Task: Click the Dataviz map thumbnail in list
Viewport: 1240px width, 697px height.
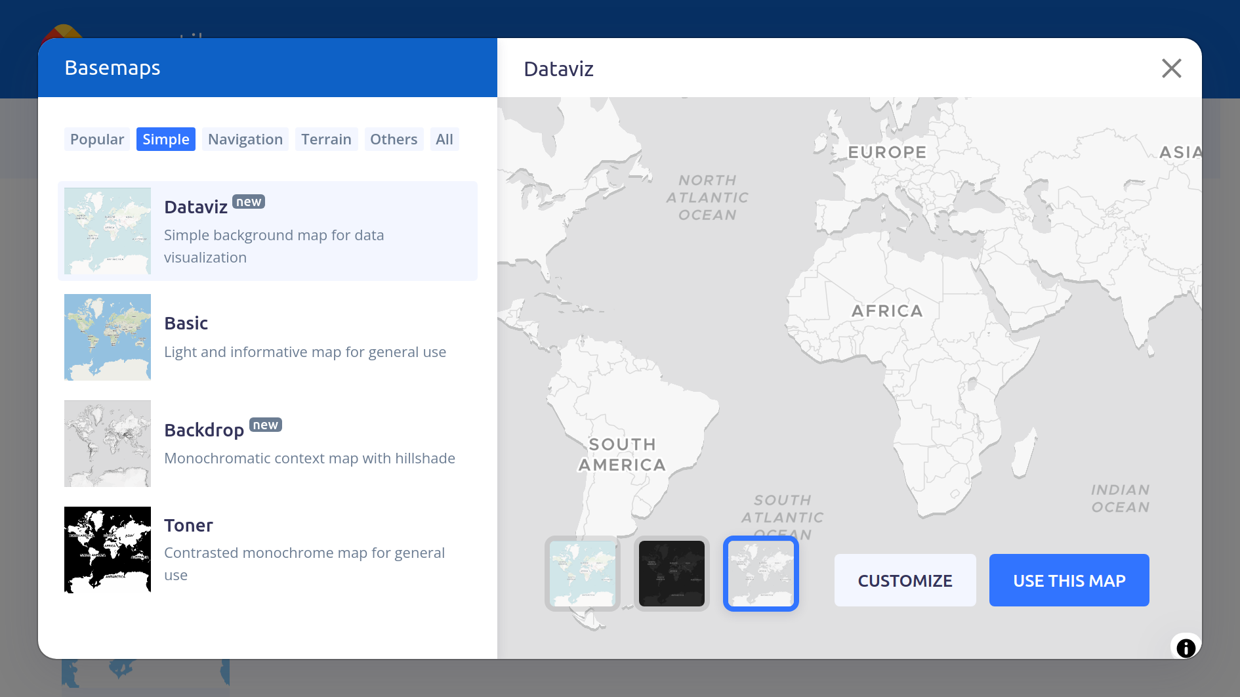Action: click(x=108, y=231)
